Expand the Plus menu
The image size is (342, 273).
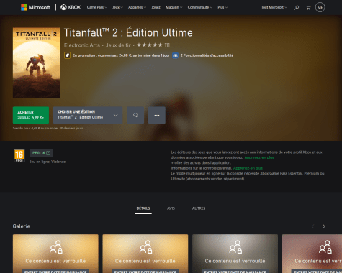(222, 7)
